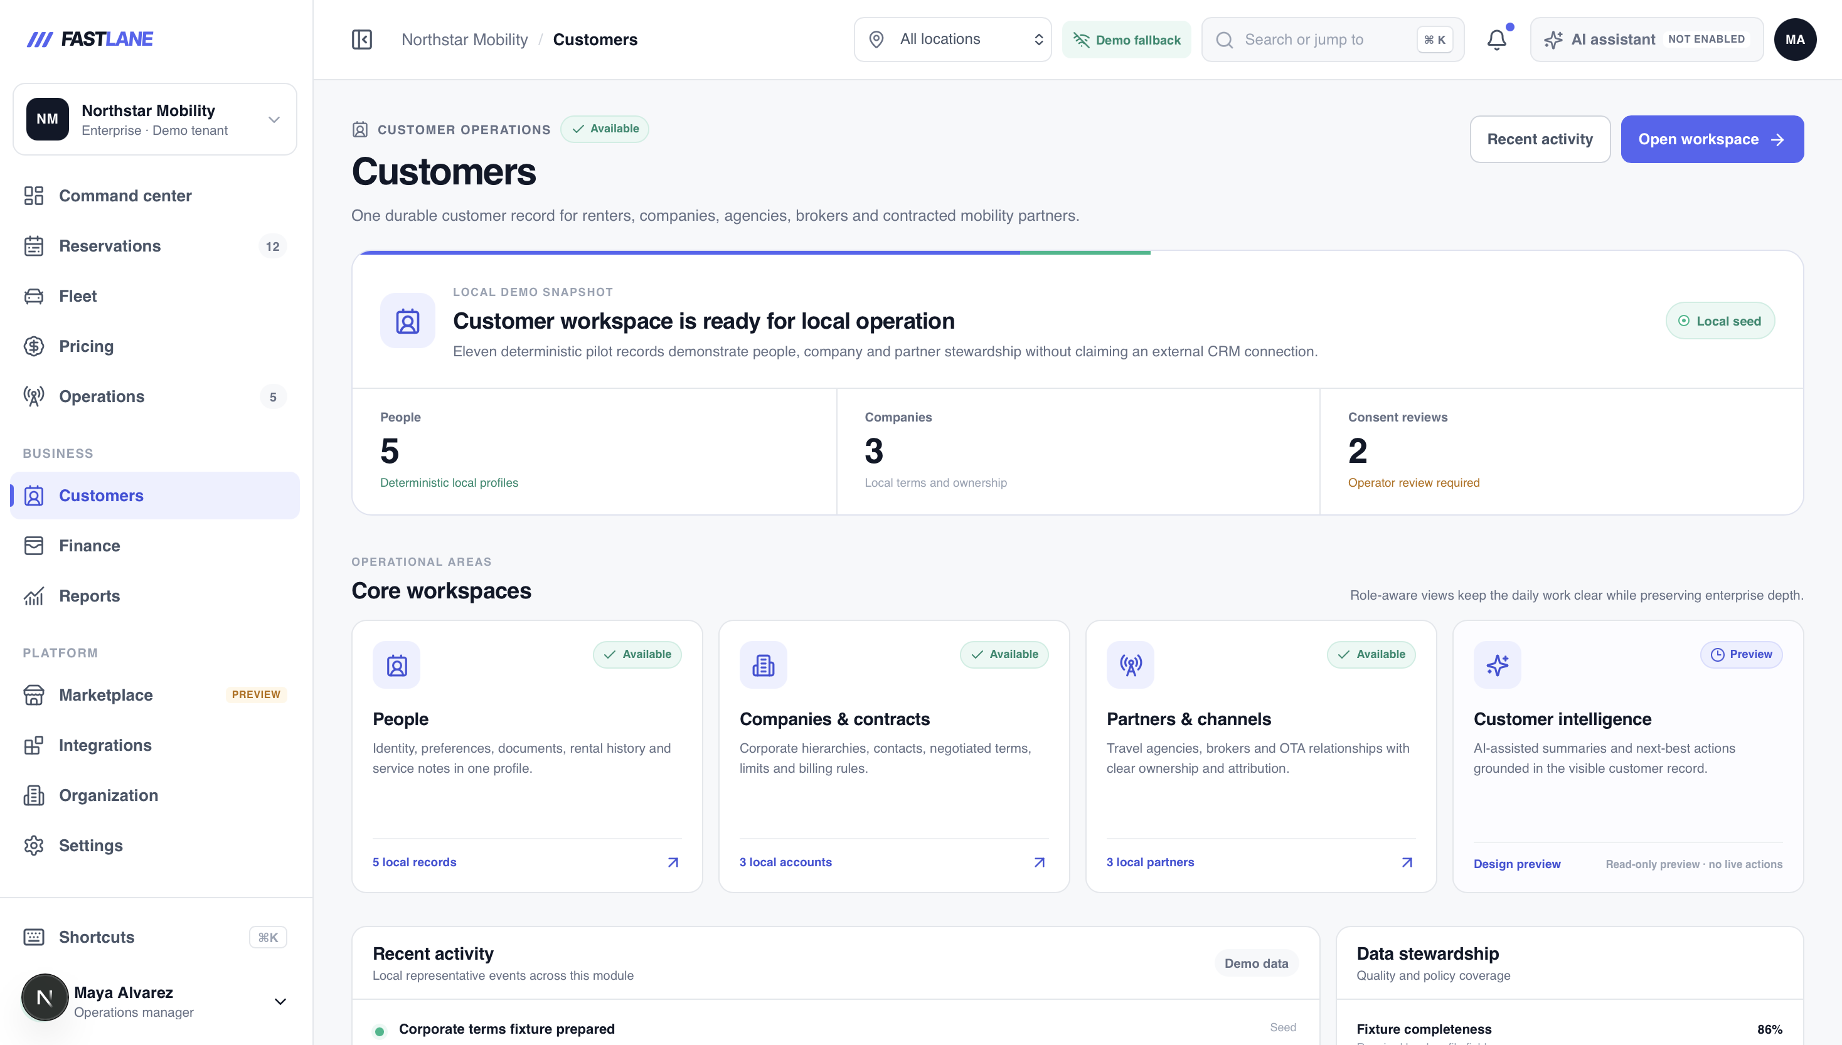This screenshot has width=1842, height=1045.
Task: Click Maya Alvarez profile avatar
Action: (x=45, y=997)
